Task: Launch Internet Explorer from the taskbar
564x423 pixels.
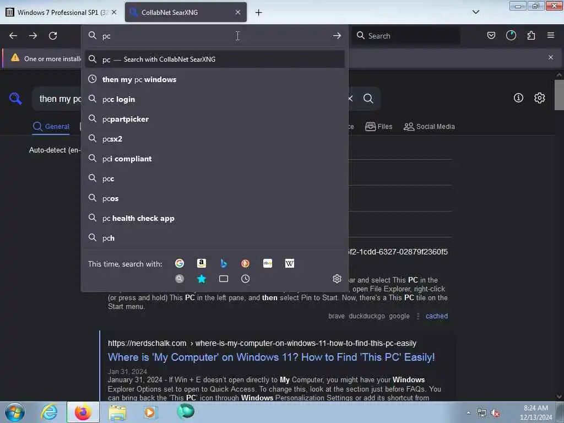Action: pyautogui.click(x=49, y=412)
